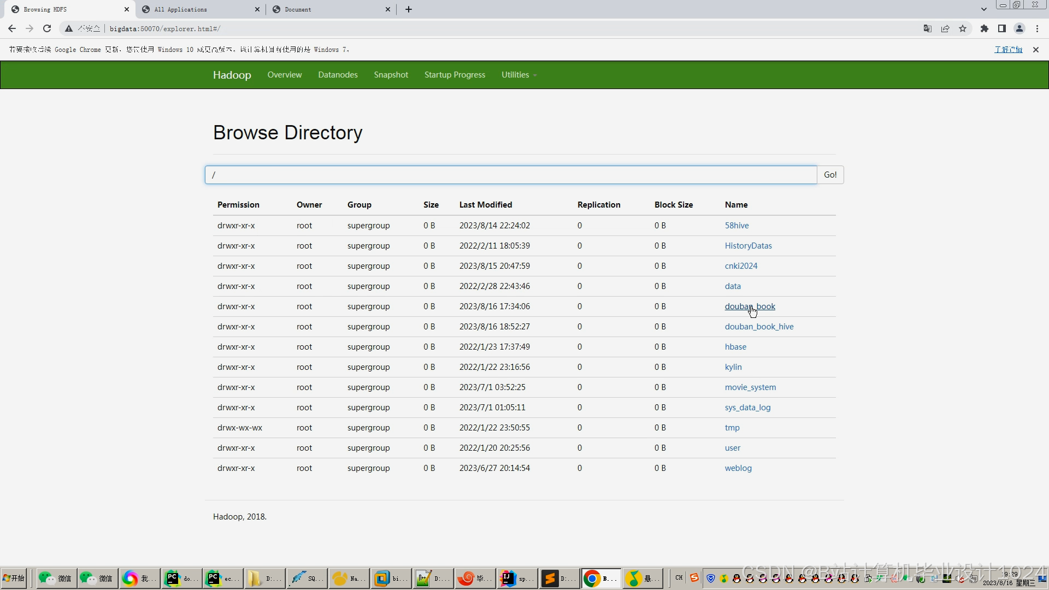This screenshot has width=1049, height=590.
Task: Expand the Utilities dropdown menu
Action: point(518,75)
